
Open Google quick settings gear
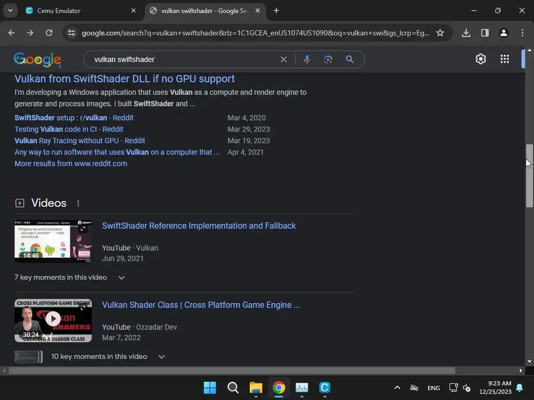coord(480,59)
